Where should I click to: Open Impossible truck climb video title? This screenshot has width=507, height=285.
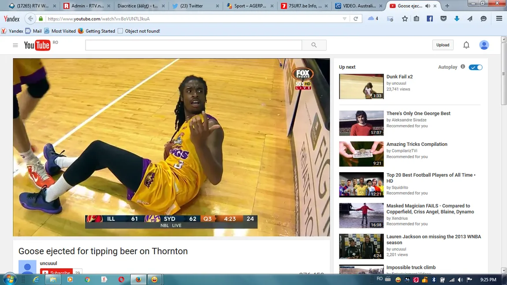pyautogui.click(x=411, y=267)
